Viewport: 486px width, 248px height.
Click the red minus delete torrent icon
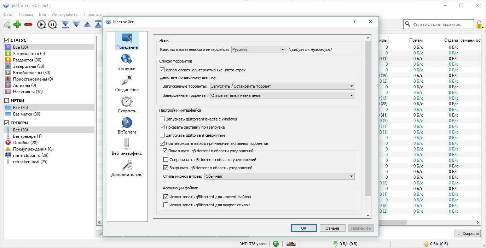(x=28, y=24)
